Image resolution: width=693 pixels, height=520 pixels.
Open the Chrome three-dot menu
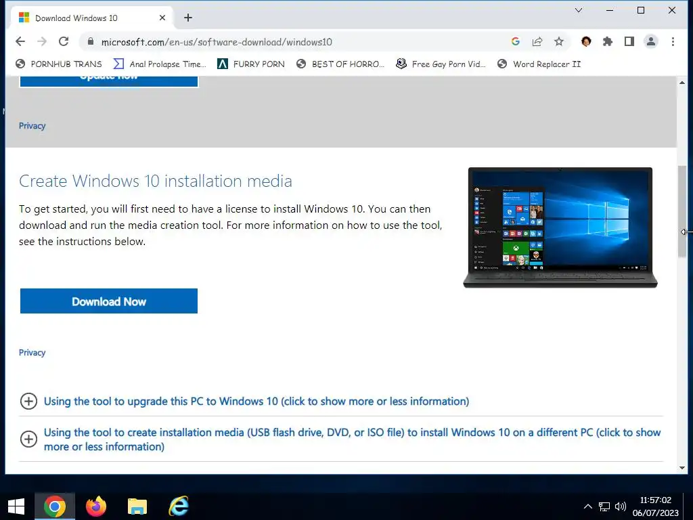(x=673, y=41)
